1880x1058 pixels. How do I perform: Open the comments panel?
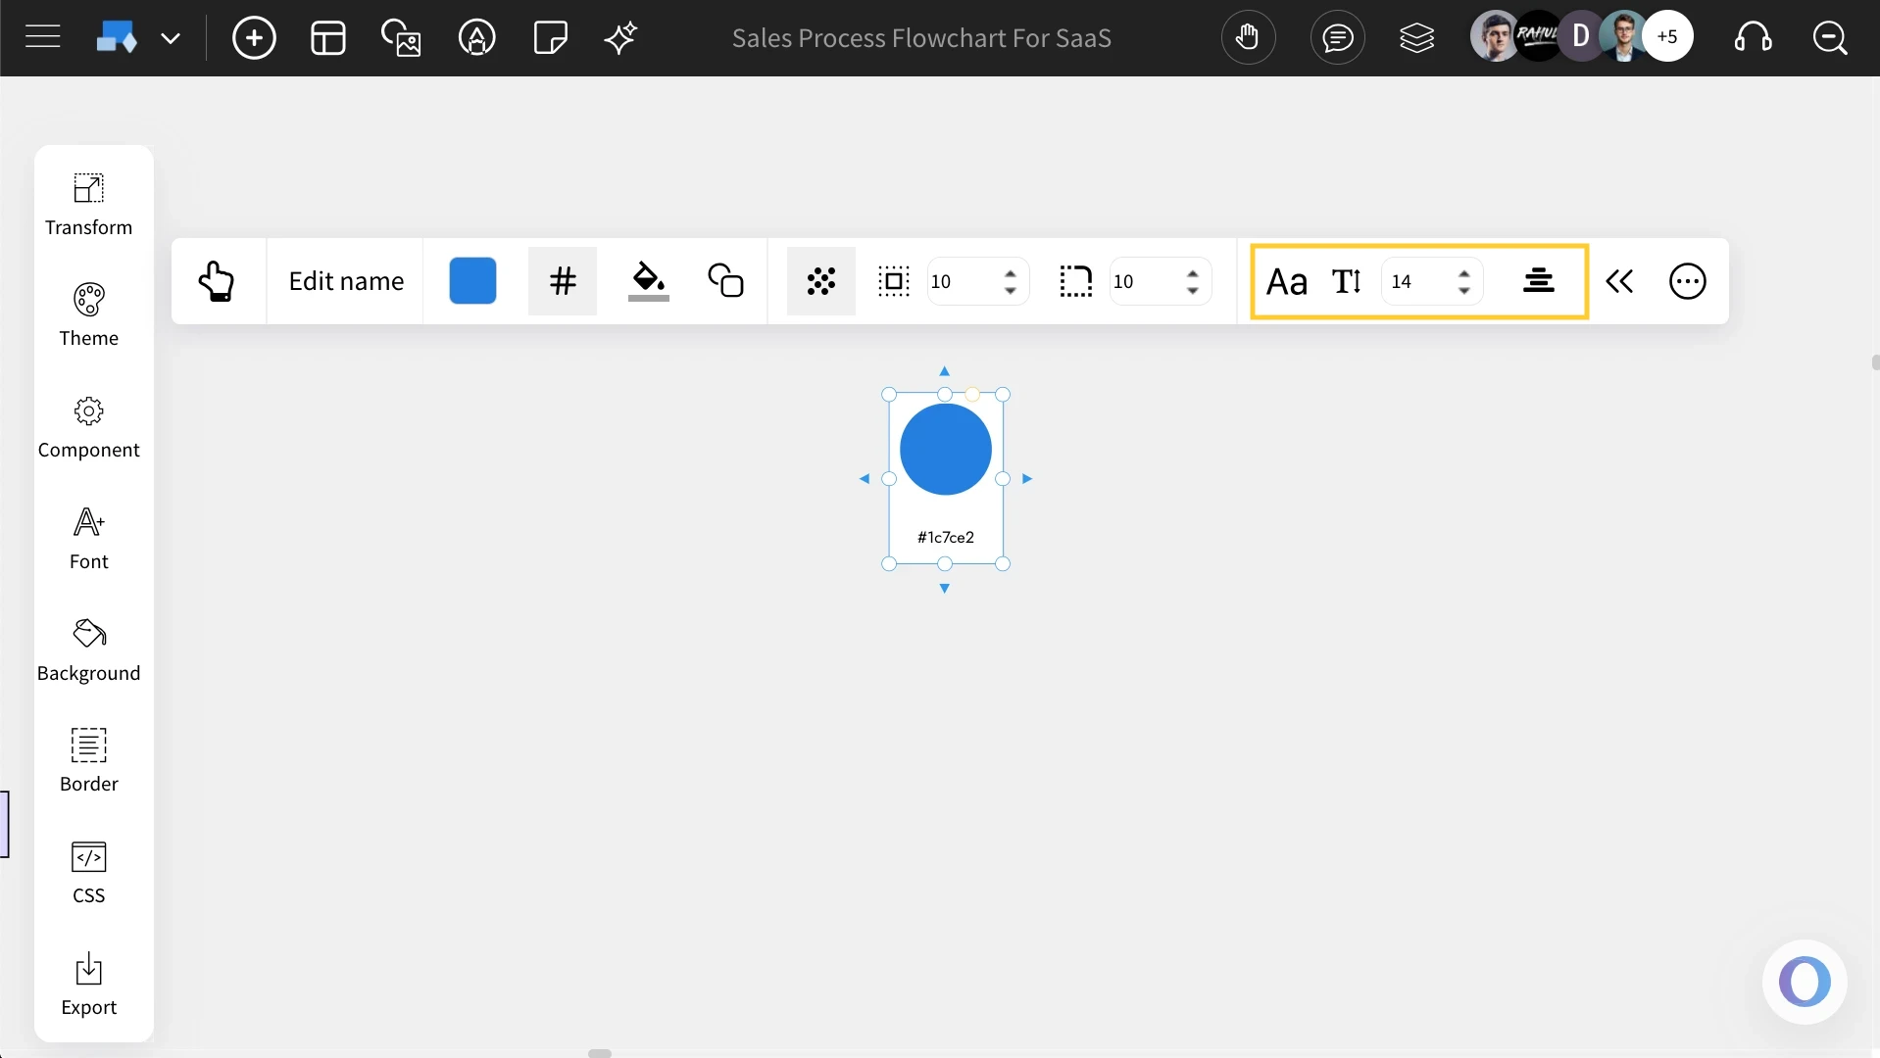1338,37
